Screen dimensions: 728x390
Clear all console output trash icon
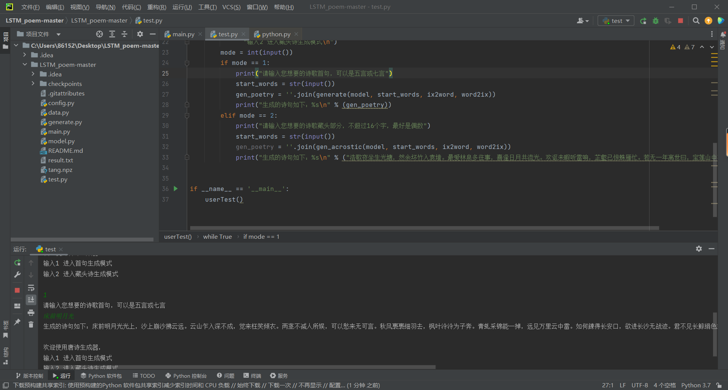[31, 325]
